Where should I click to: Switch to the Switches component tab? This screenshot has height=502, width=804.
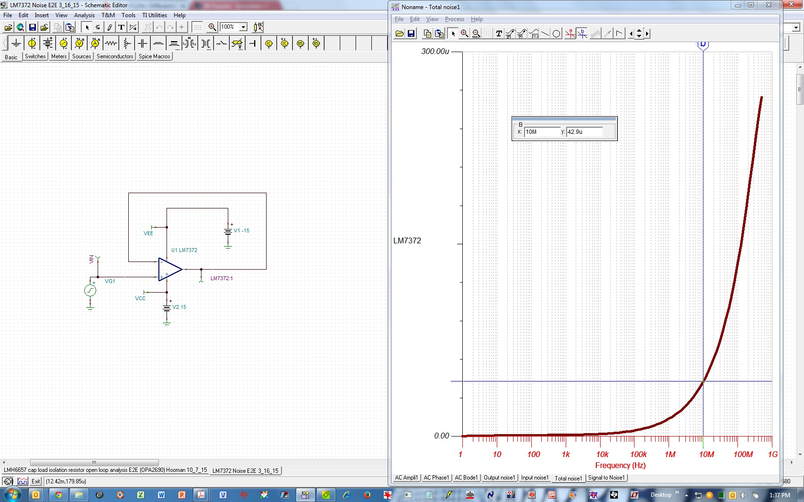click(35, 56)
